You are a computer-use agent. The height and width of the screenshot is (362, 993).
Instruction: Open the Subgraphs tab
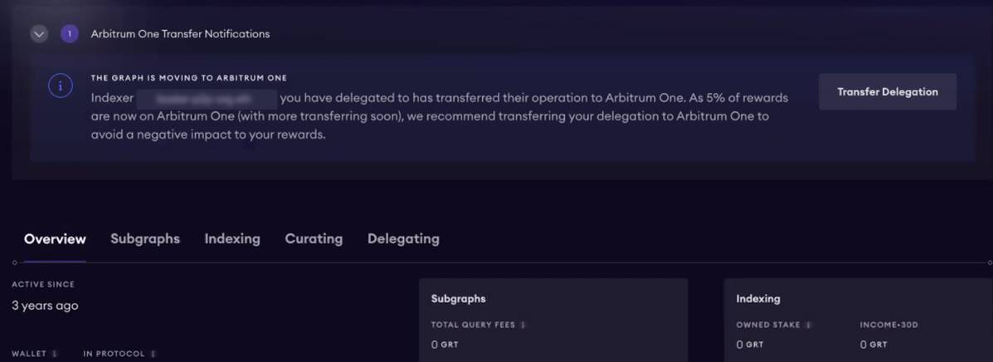[x=145, y=239]
